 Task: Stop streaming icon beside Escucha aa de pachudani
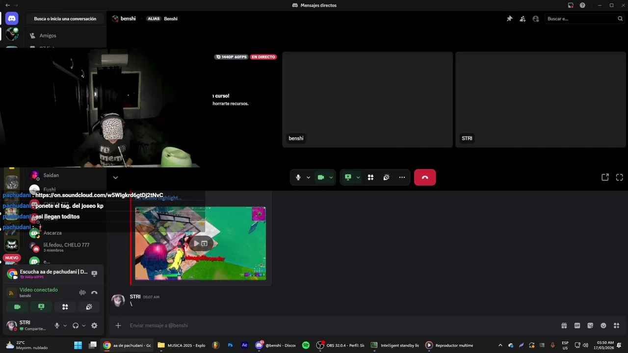94,274
